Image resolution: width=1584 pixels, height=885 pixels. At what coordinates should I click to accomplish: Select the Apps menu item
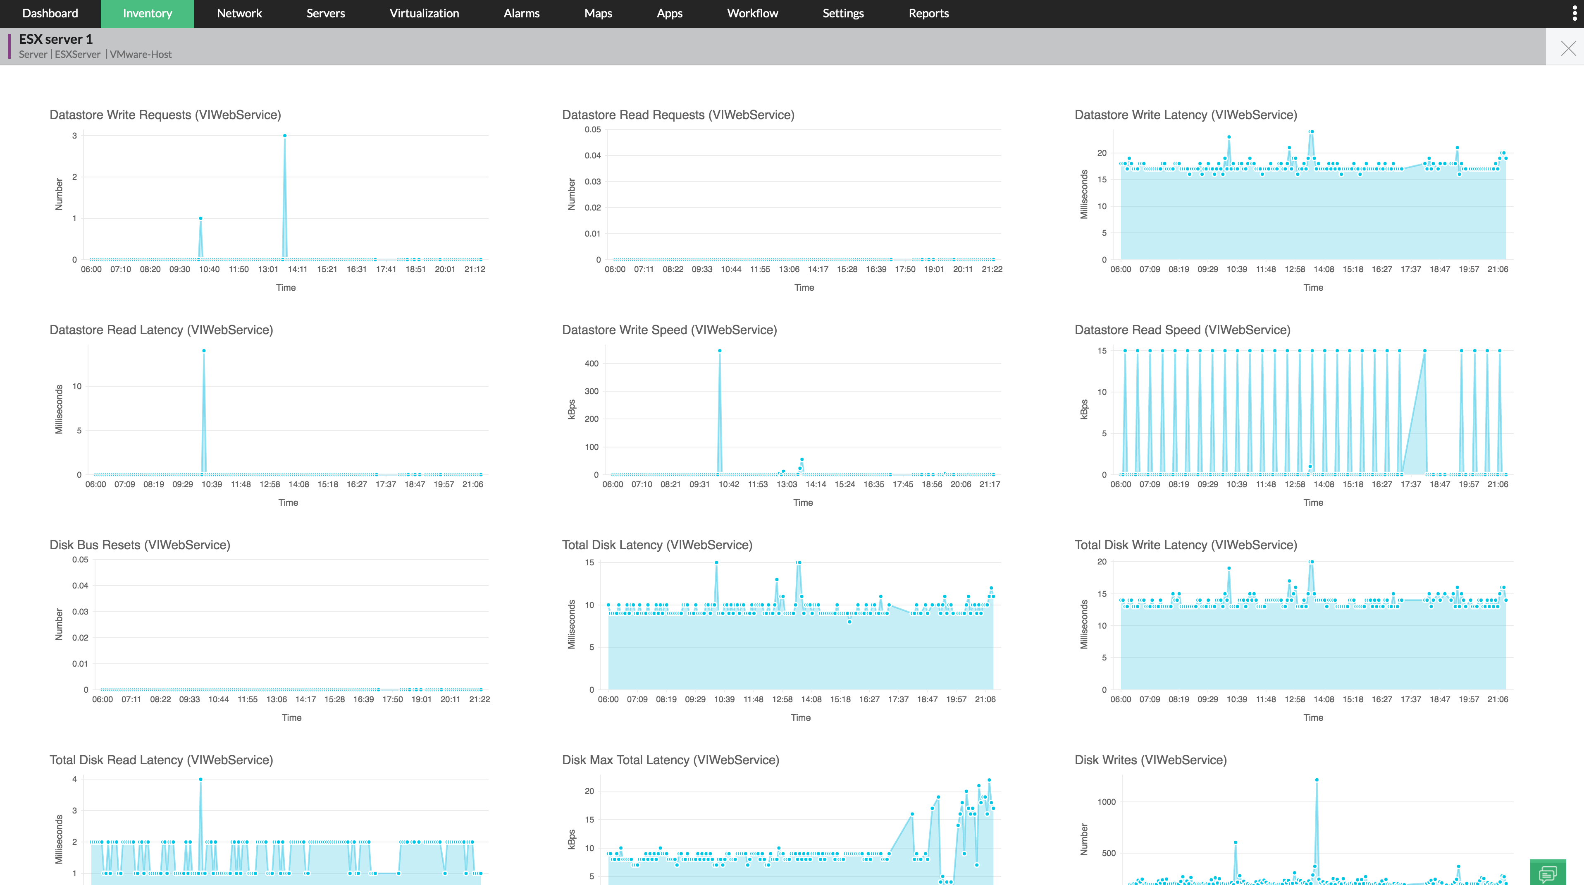pyautogui.click(x=669, y=14)
